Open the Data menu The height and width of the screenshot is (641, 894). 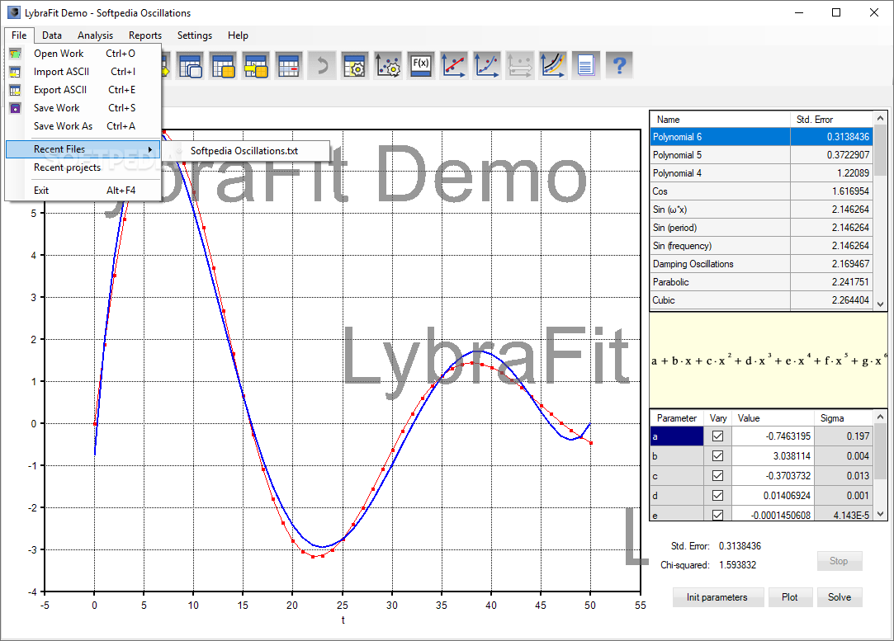click(52, 35)
